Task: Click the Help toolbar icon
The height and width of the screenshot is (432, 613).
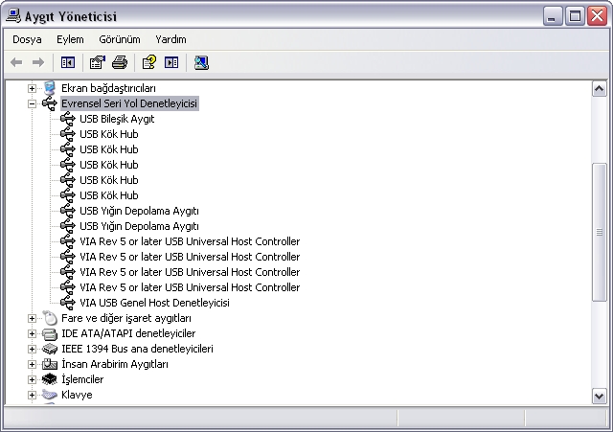Action: point(148,62)
